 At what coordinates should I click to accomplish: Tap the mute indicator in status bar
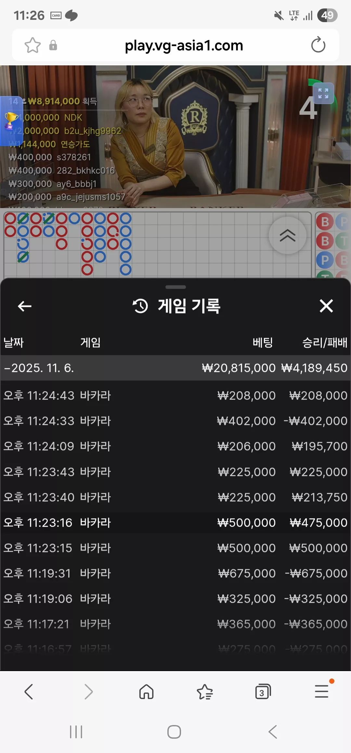279,15
